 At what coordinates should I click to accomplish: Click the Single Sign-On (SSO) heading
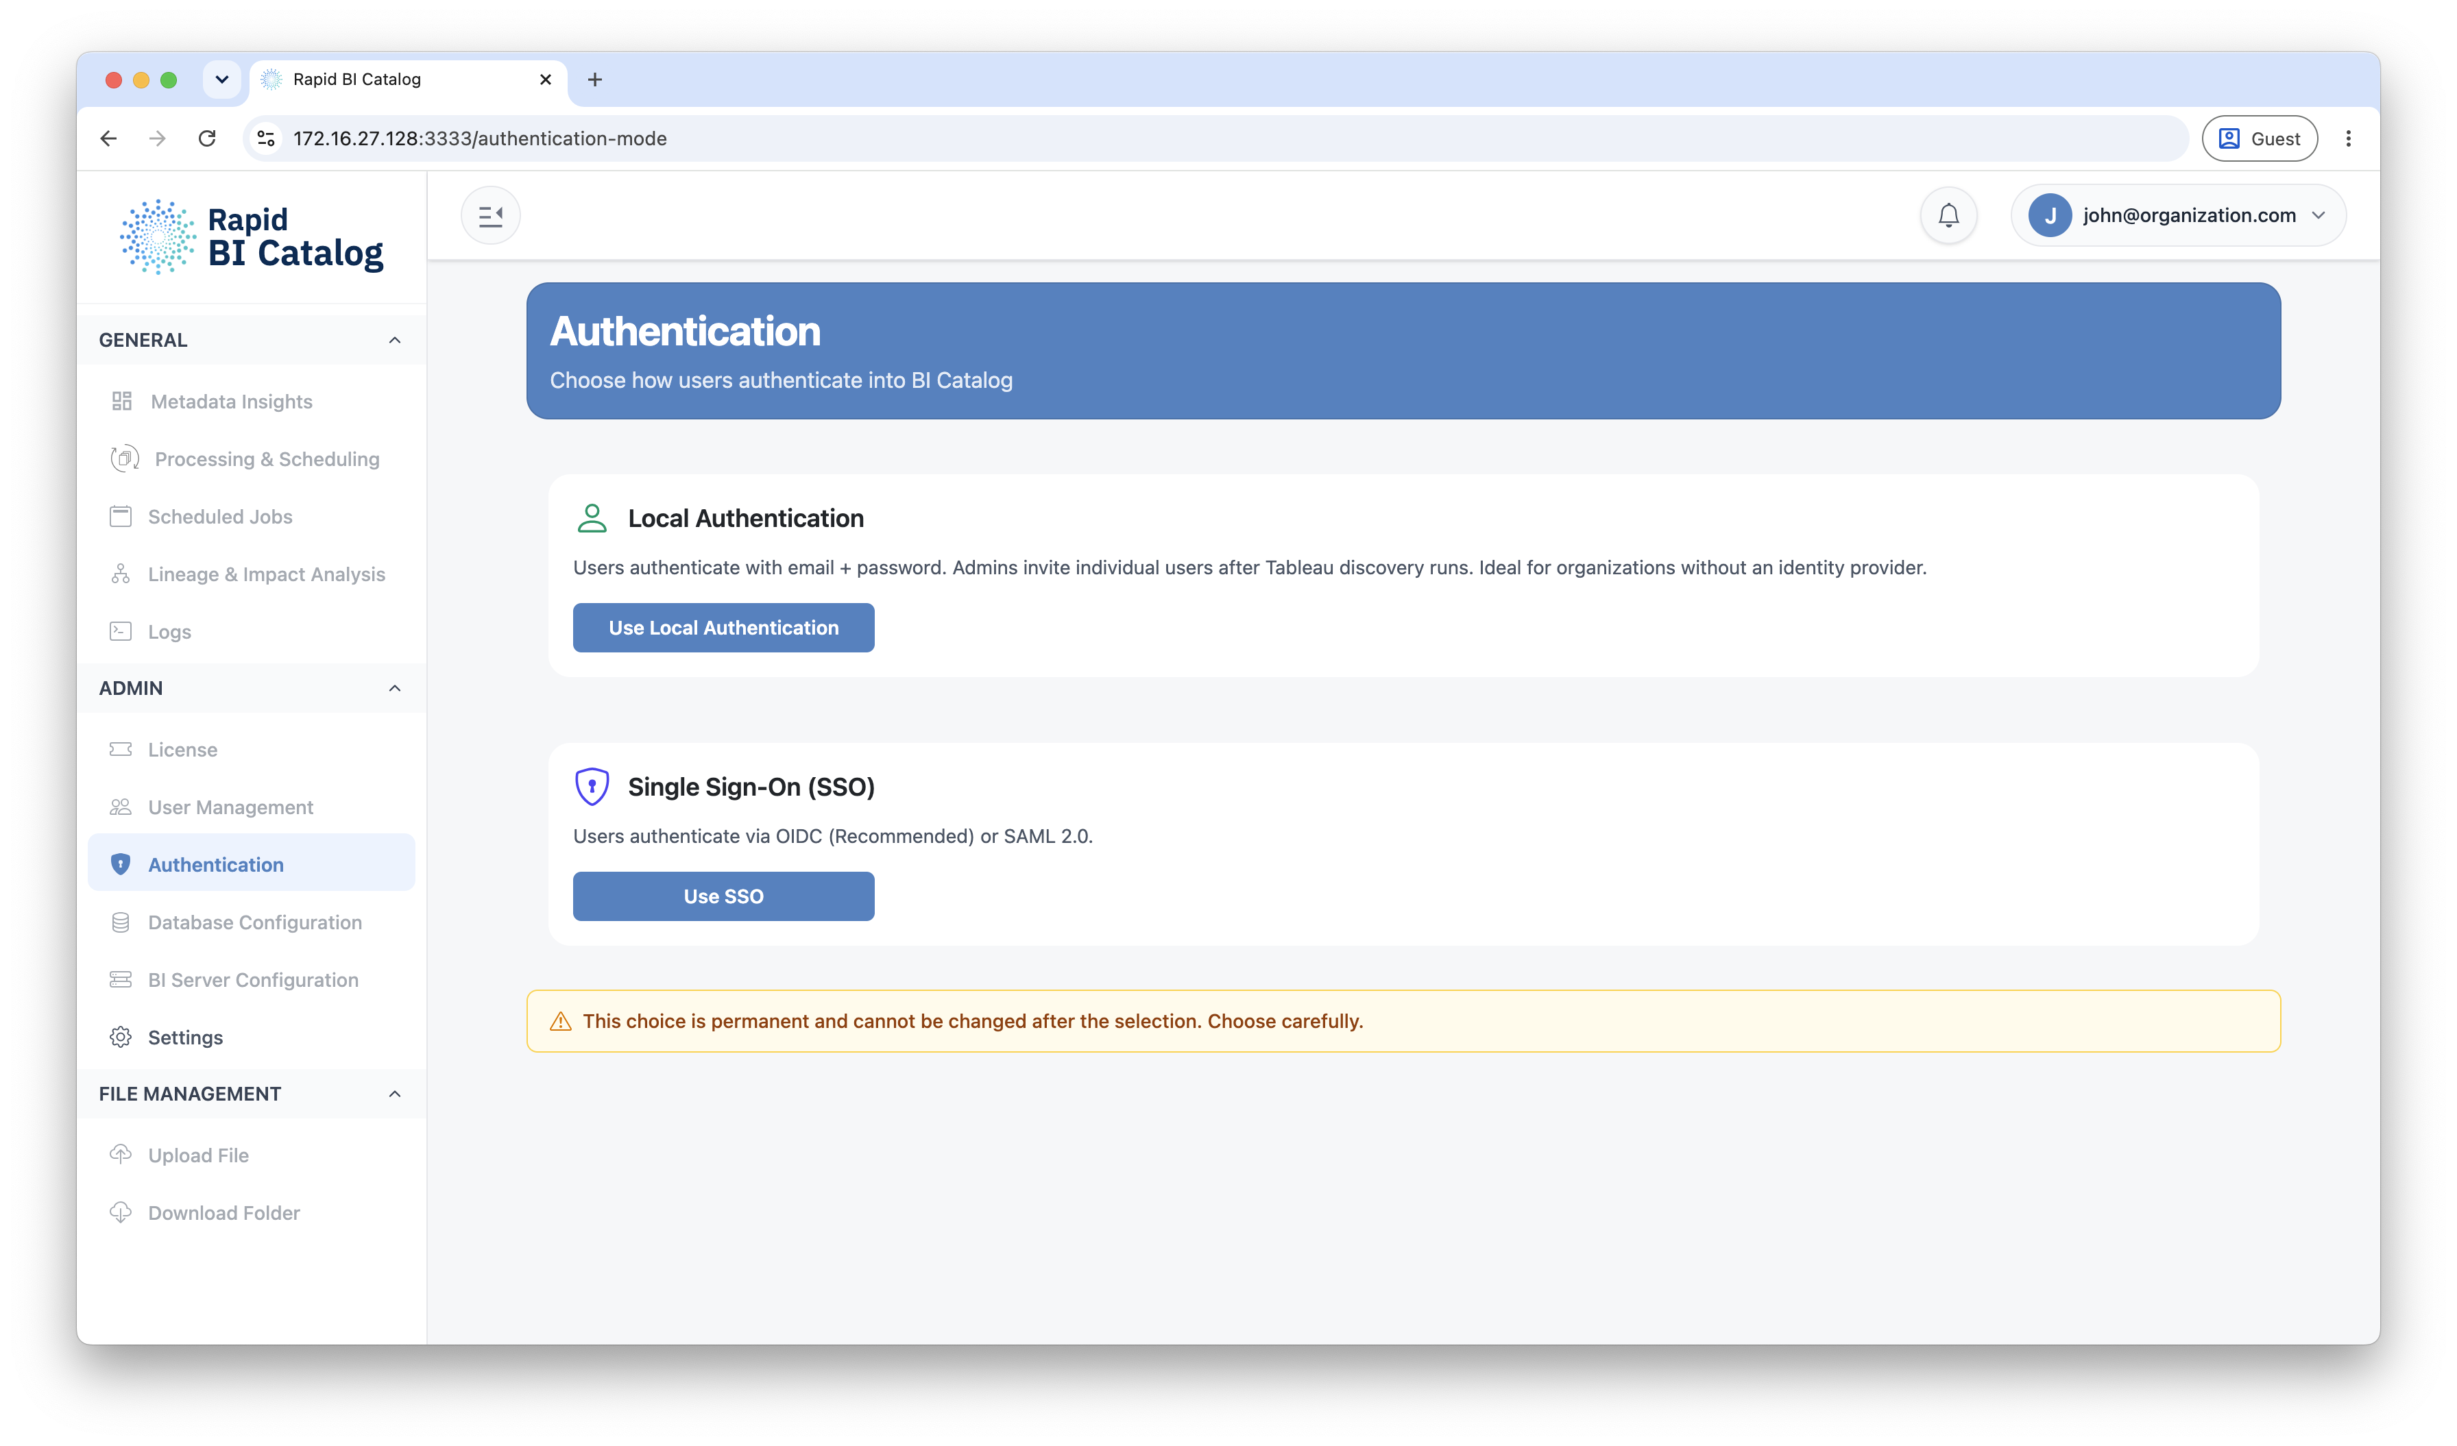click(751, 786)
